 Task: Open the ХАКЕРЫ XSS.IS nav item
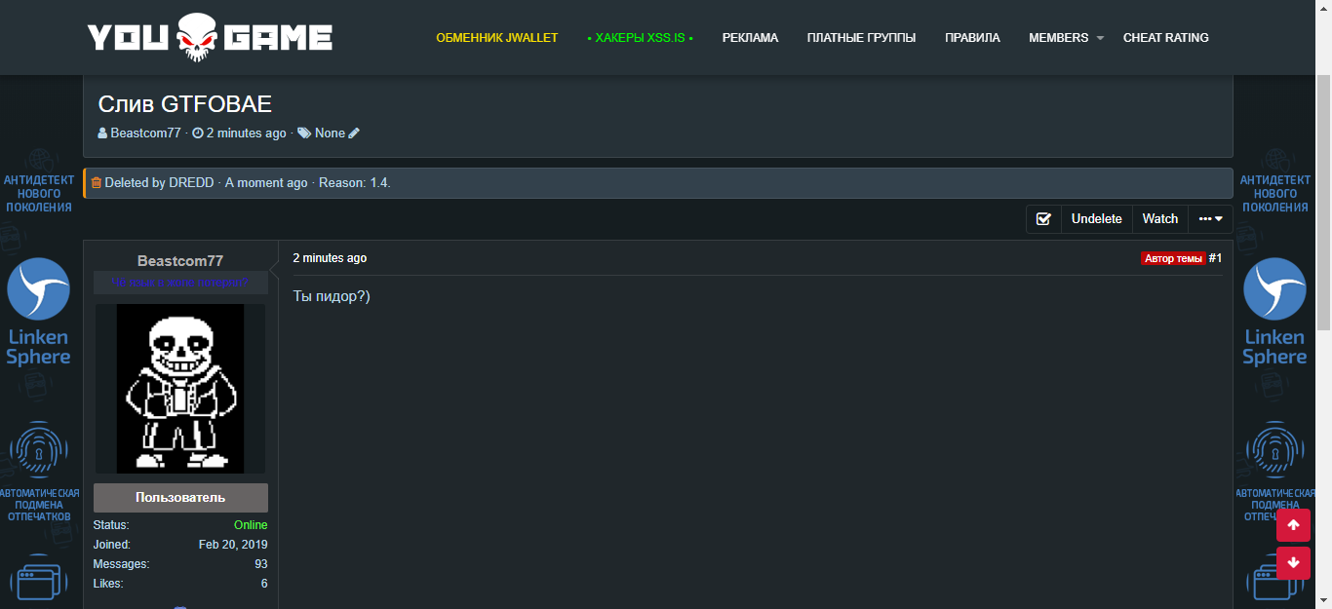640,38
